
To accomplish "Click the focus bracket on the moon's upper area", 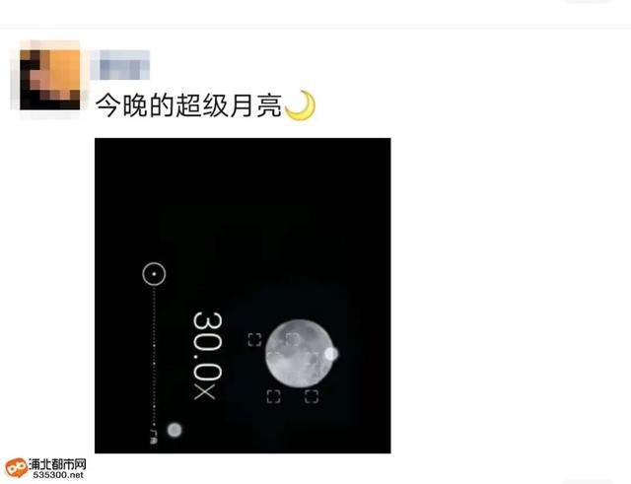I will coord(293,339).
